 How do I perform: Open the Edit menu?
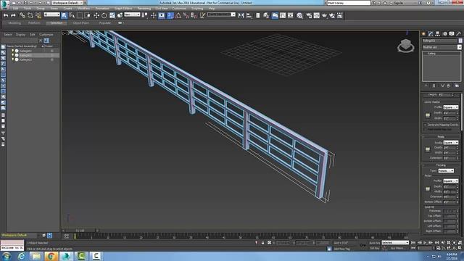[15, 9]
